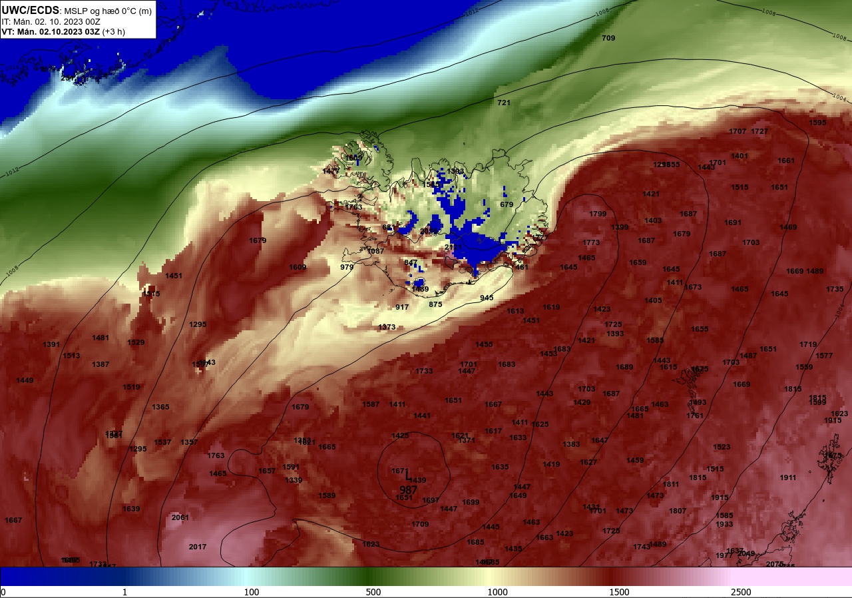This screenshot has width=852, height=598.
Task: Click the 1373 height value
Action: (387, 327)
